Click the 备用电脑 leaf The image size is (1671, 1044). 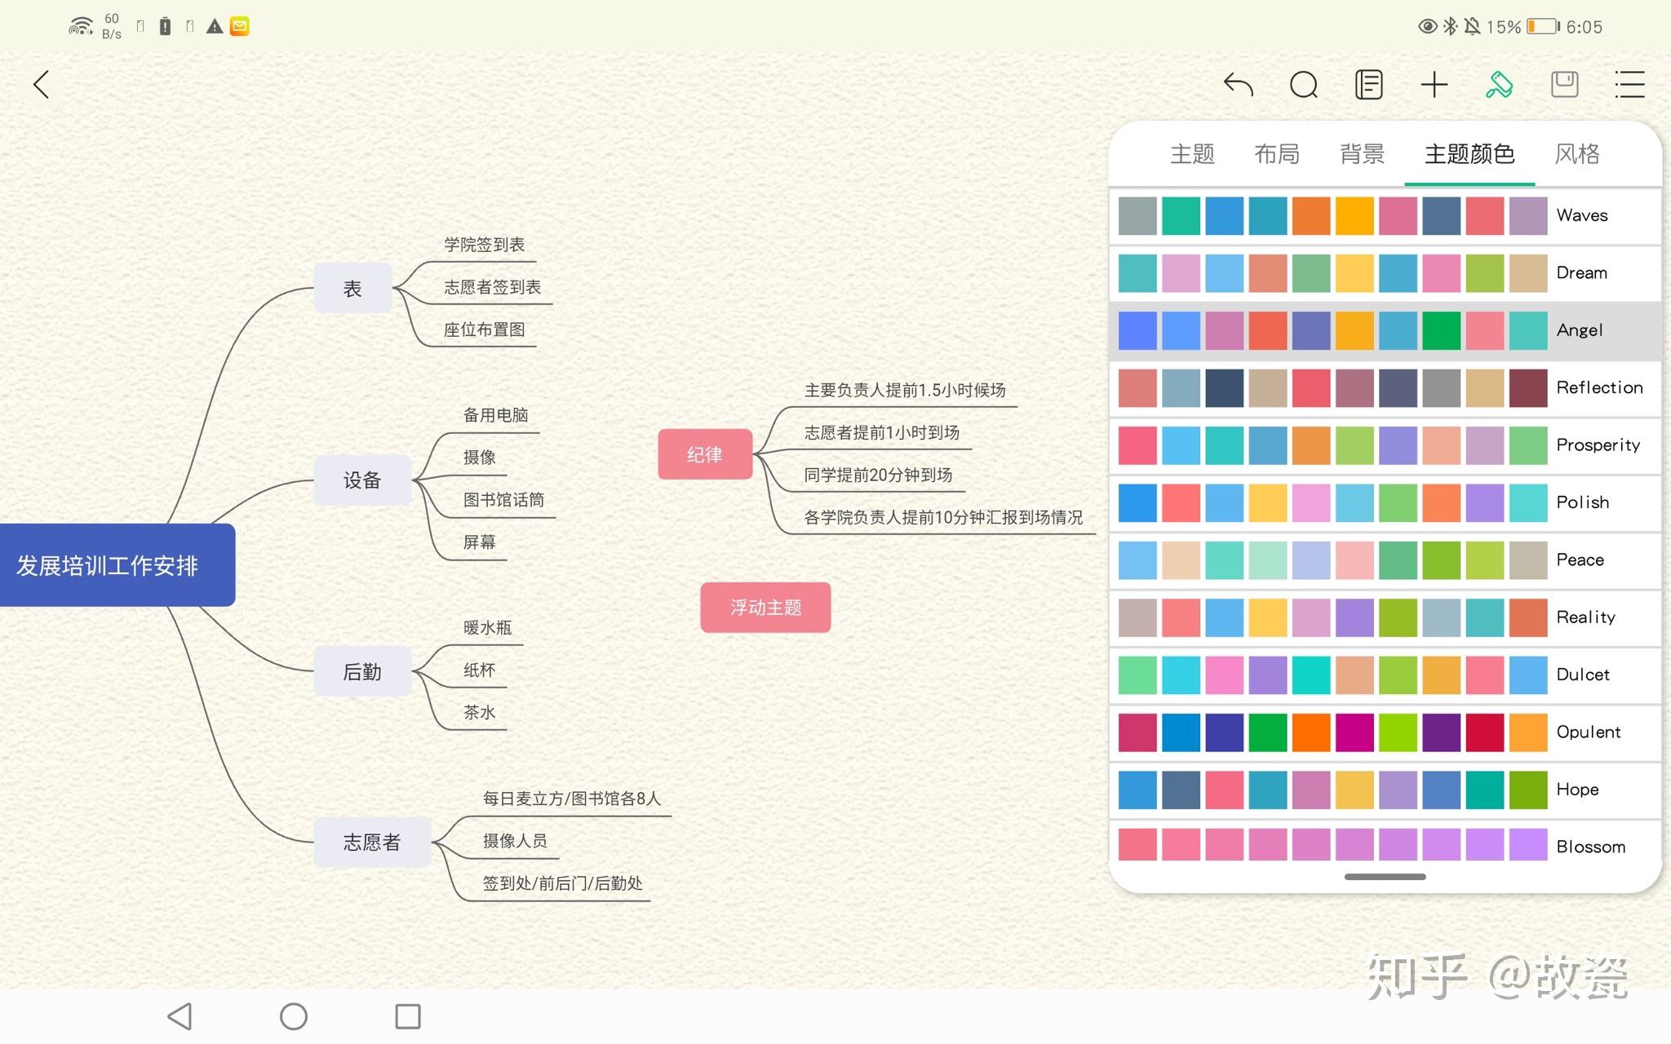[x=495, y=415]
